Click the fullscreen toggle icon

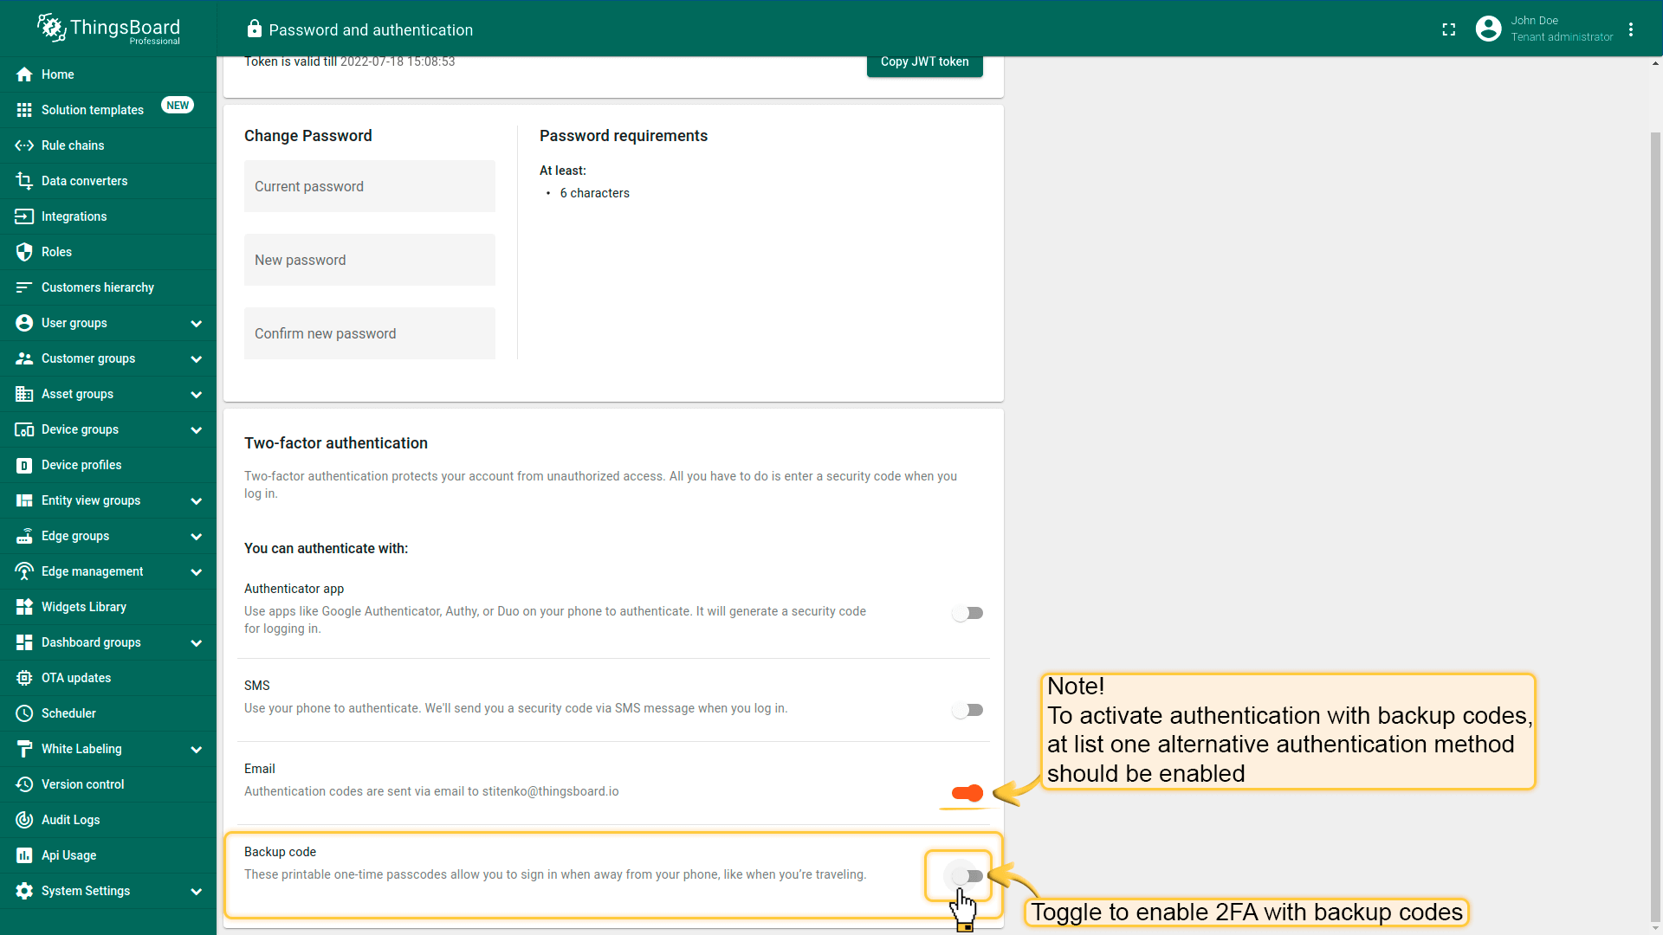(x=1448, y=29)
